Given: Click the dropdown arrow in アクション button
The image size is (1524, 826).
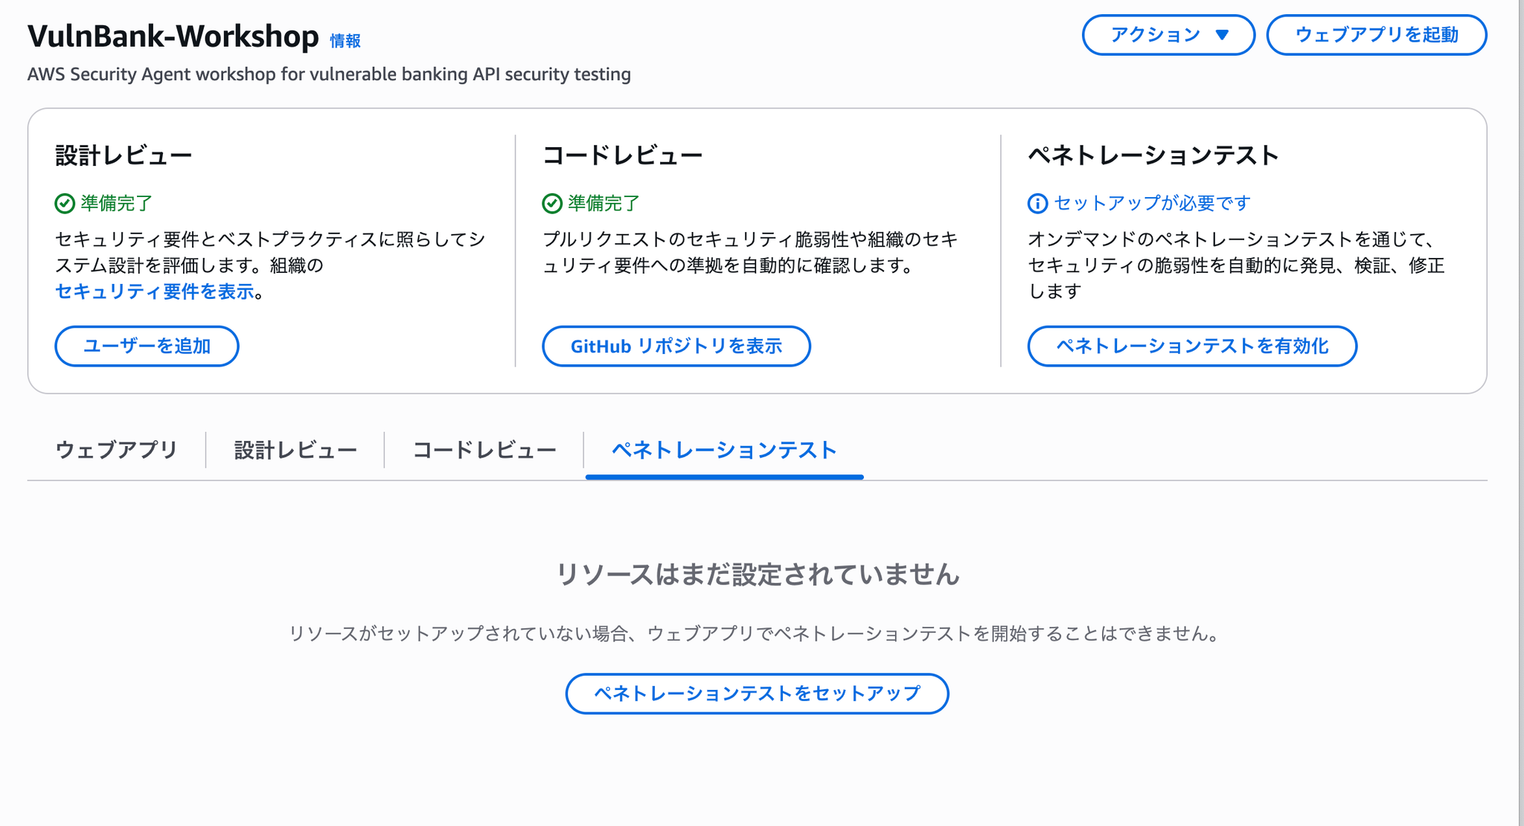Looking at the screenshot, I should 1222,35.
